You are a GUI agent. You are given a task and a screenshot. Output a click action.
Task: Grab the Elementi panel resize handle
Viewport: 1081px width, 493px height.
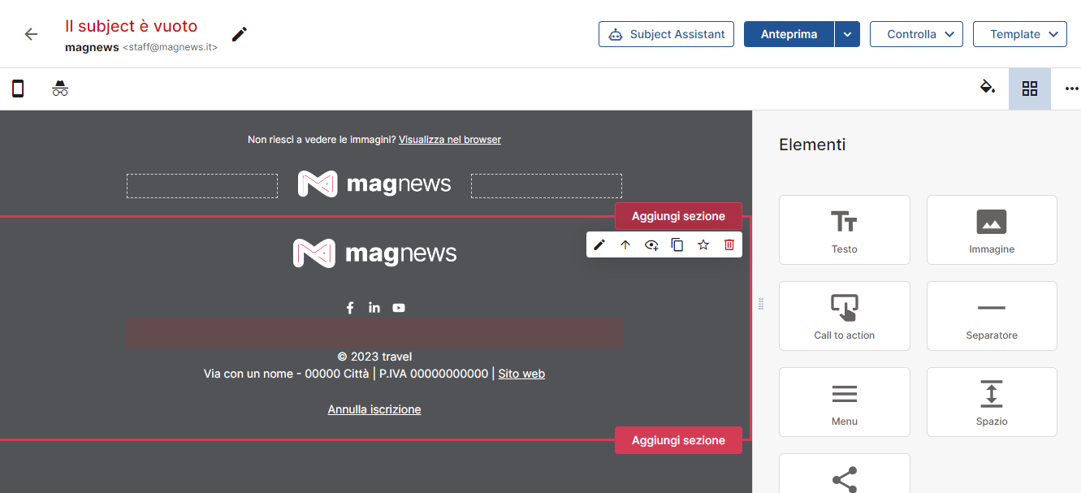coord(761,303)
